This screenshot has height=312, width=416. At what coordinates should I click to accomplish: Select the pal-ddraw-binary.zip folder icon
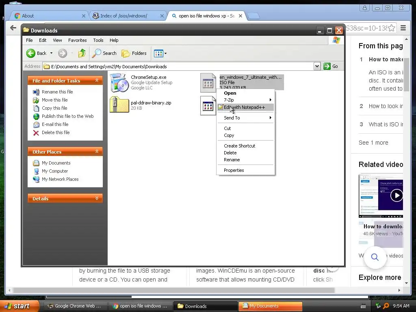[119, 104]
